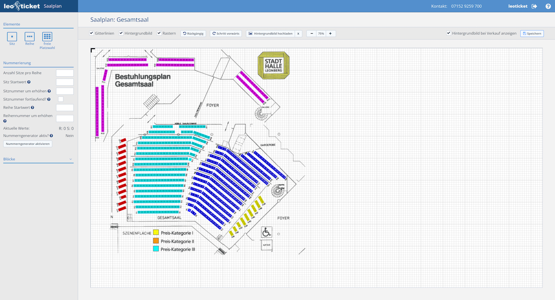
Task: Click the logout icon next to leoticket
Action: pyautogui.click(x=534, y=6)
